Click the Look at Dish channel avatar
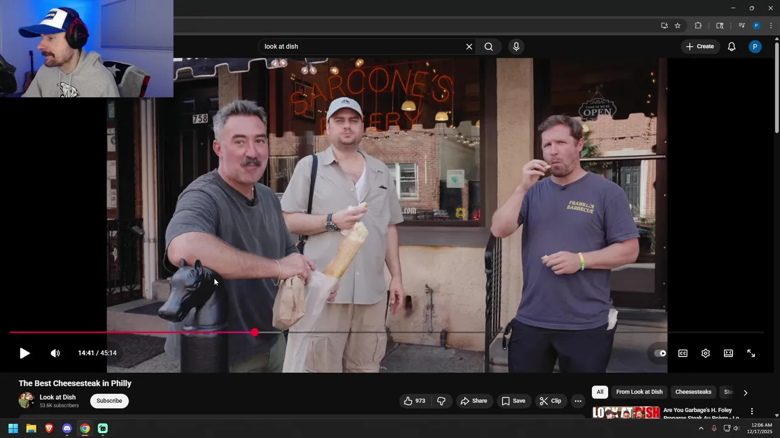This screenshot has height=438, width=780. point(26,400)
